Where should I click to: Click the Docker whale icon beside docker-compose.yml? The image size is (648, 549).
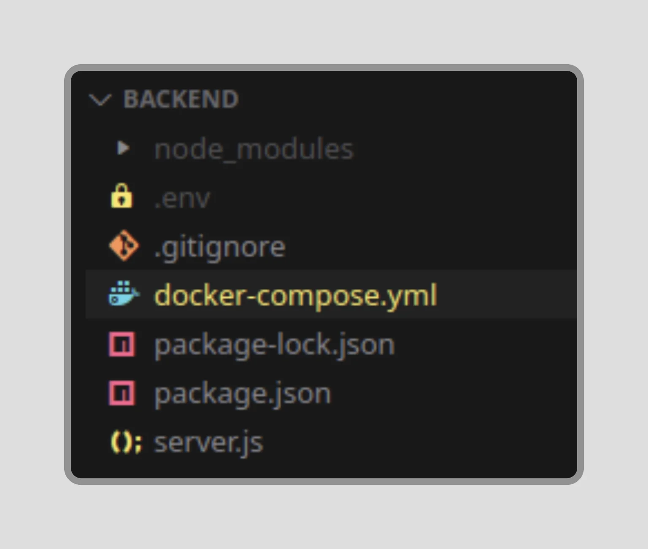click(123, 294)
